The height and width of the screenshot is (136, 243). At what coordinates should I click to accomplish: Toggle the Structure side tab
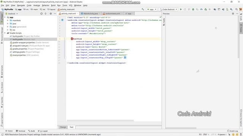tap(2, 87)
